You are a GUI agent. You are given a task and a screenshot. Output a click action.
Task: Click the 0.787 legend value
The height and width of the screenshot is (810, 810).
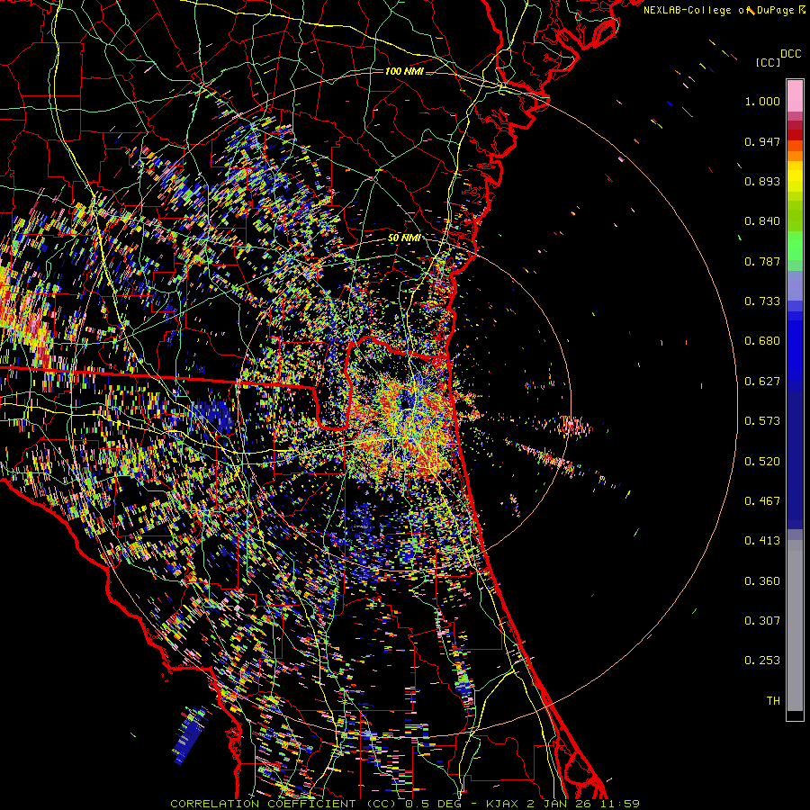[762, 261]
